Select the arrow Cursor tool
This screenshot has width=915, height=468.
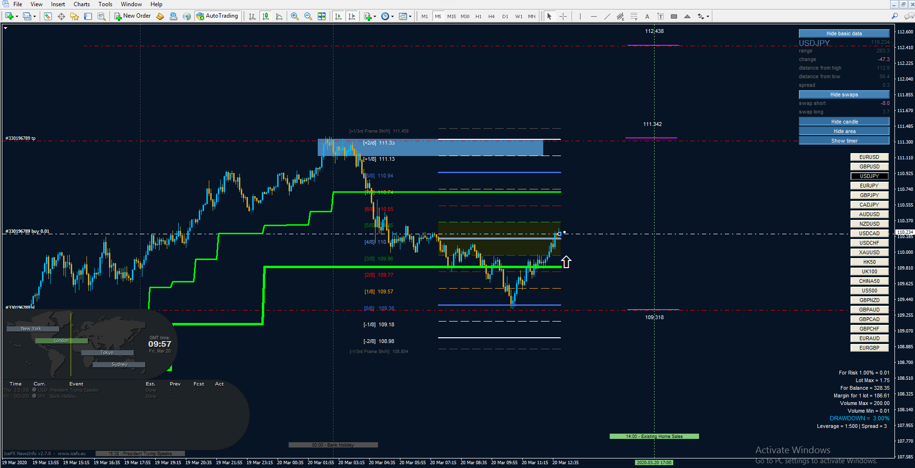[x=549, y=16]
